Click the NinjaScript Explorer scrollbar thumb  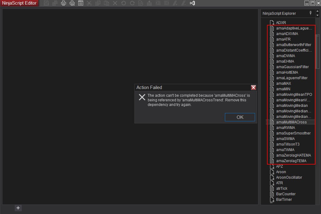(x=318, y=52)
